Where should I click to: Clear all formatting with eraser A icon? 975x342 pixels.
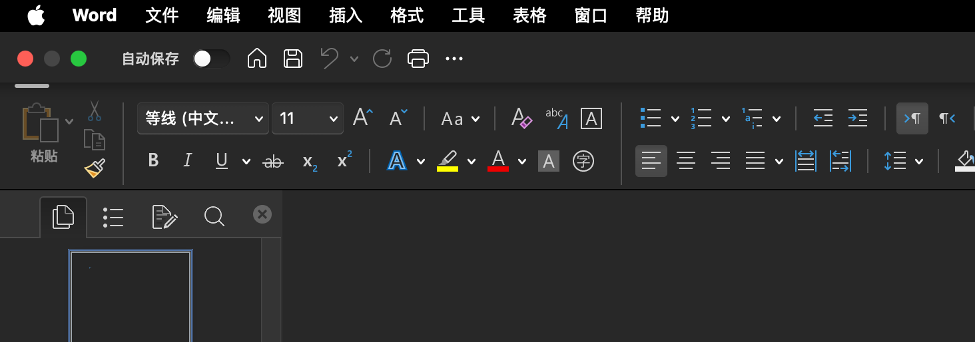[x=521, y=118]
